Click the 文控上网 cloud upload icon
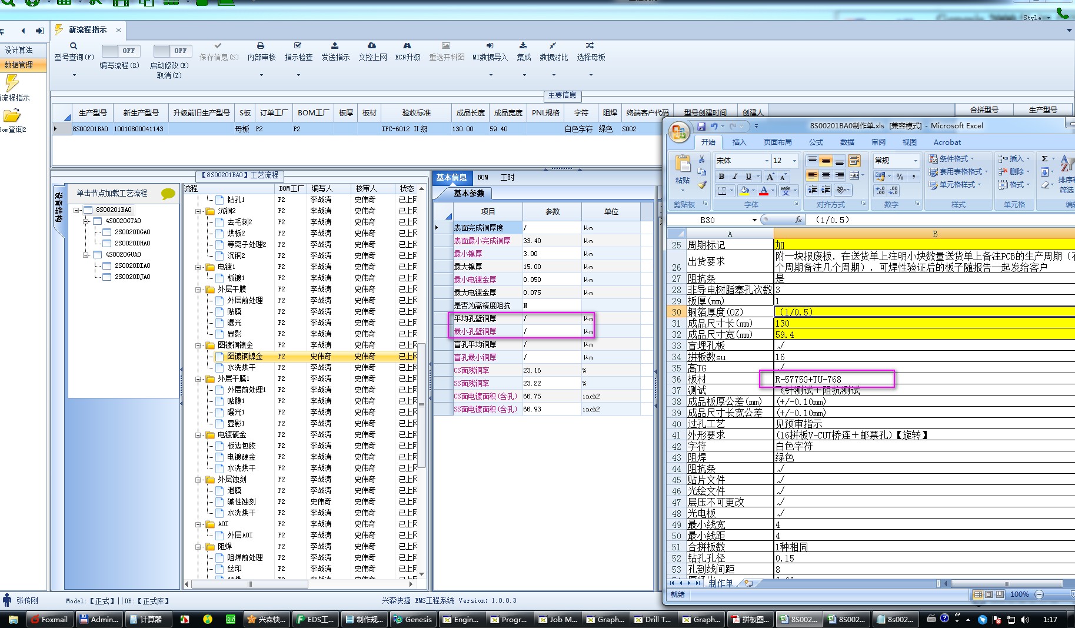Screen dimensions: 1075x628 (x=372, y=46)
